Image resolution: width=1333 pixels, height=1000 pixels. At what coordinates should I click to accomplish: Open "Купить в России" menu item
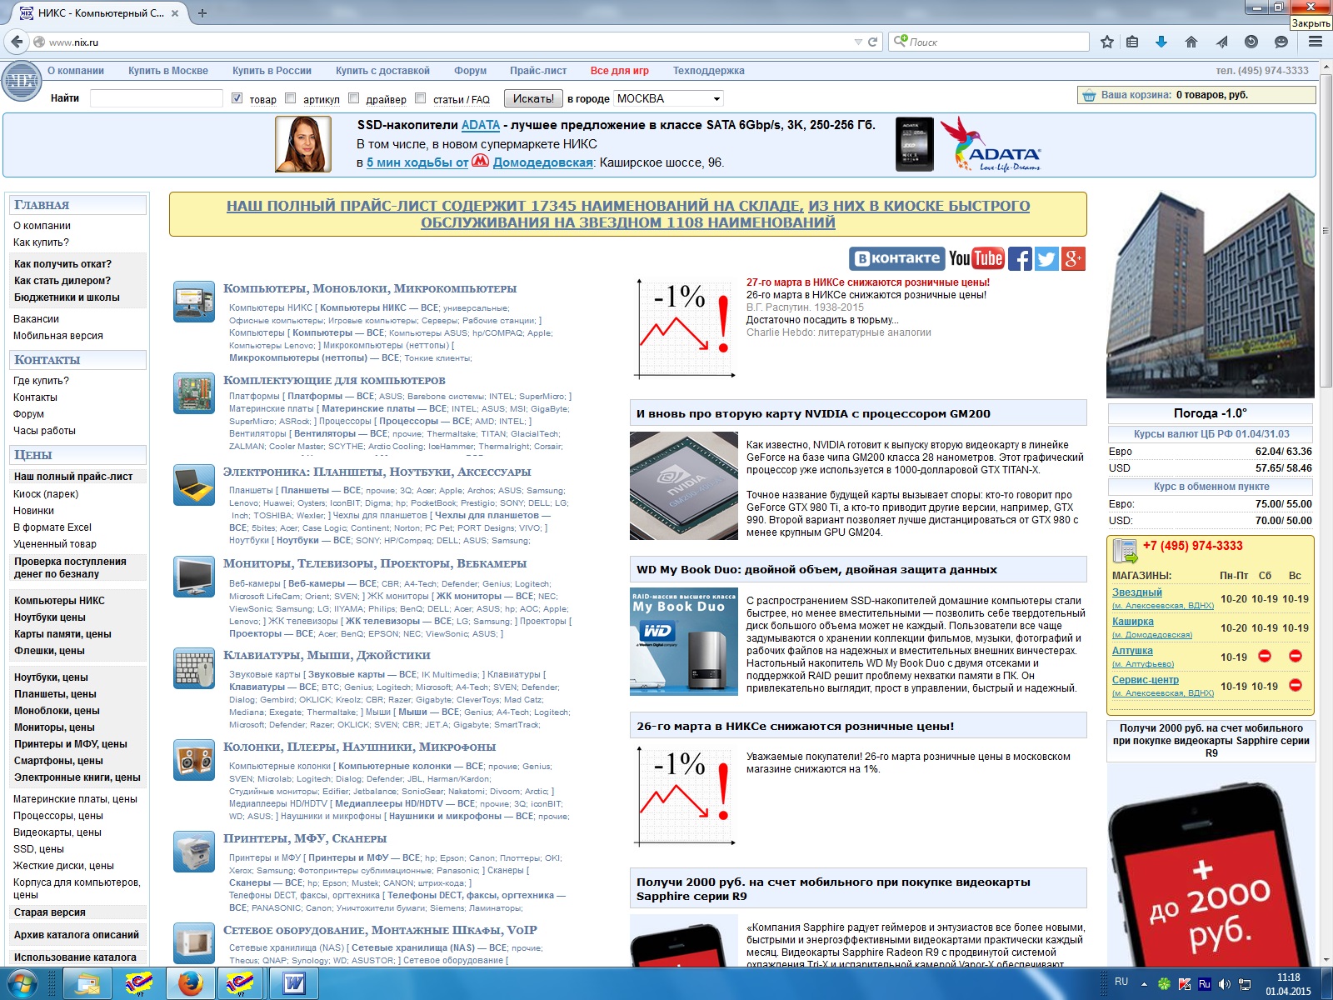tap(272, 71)
